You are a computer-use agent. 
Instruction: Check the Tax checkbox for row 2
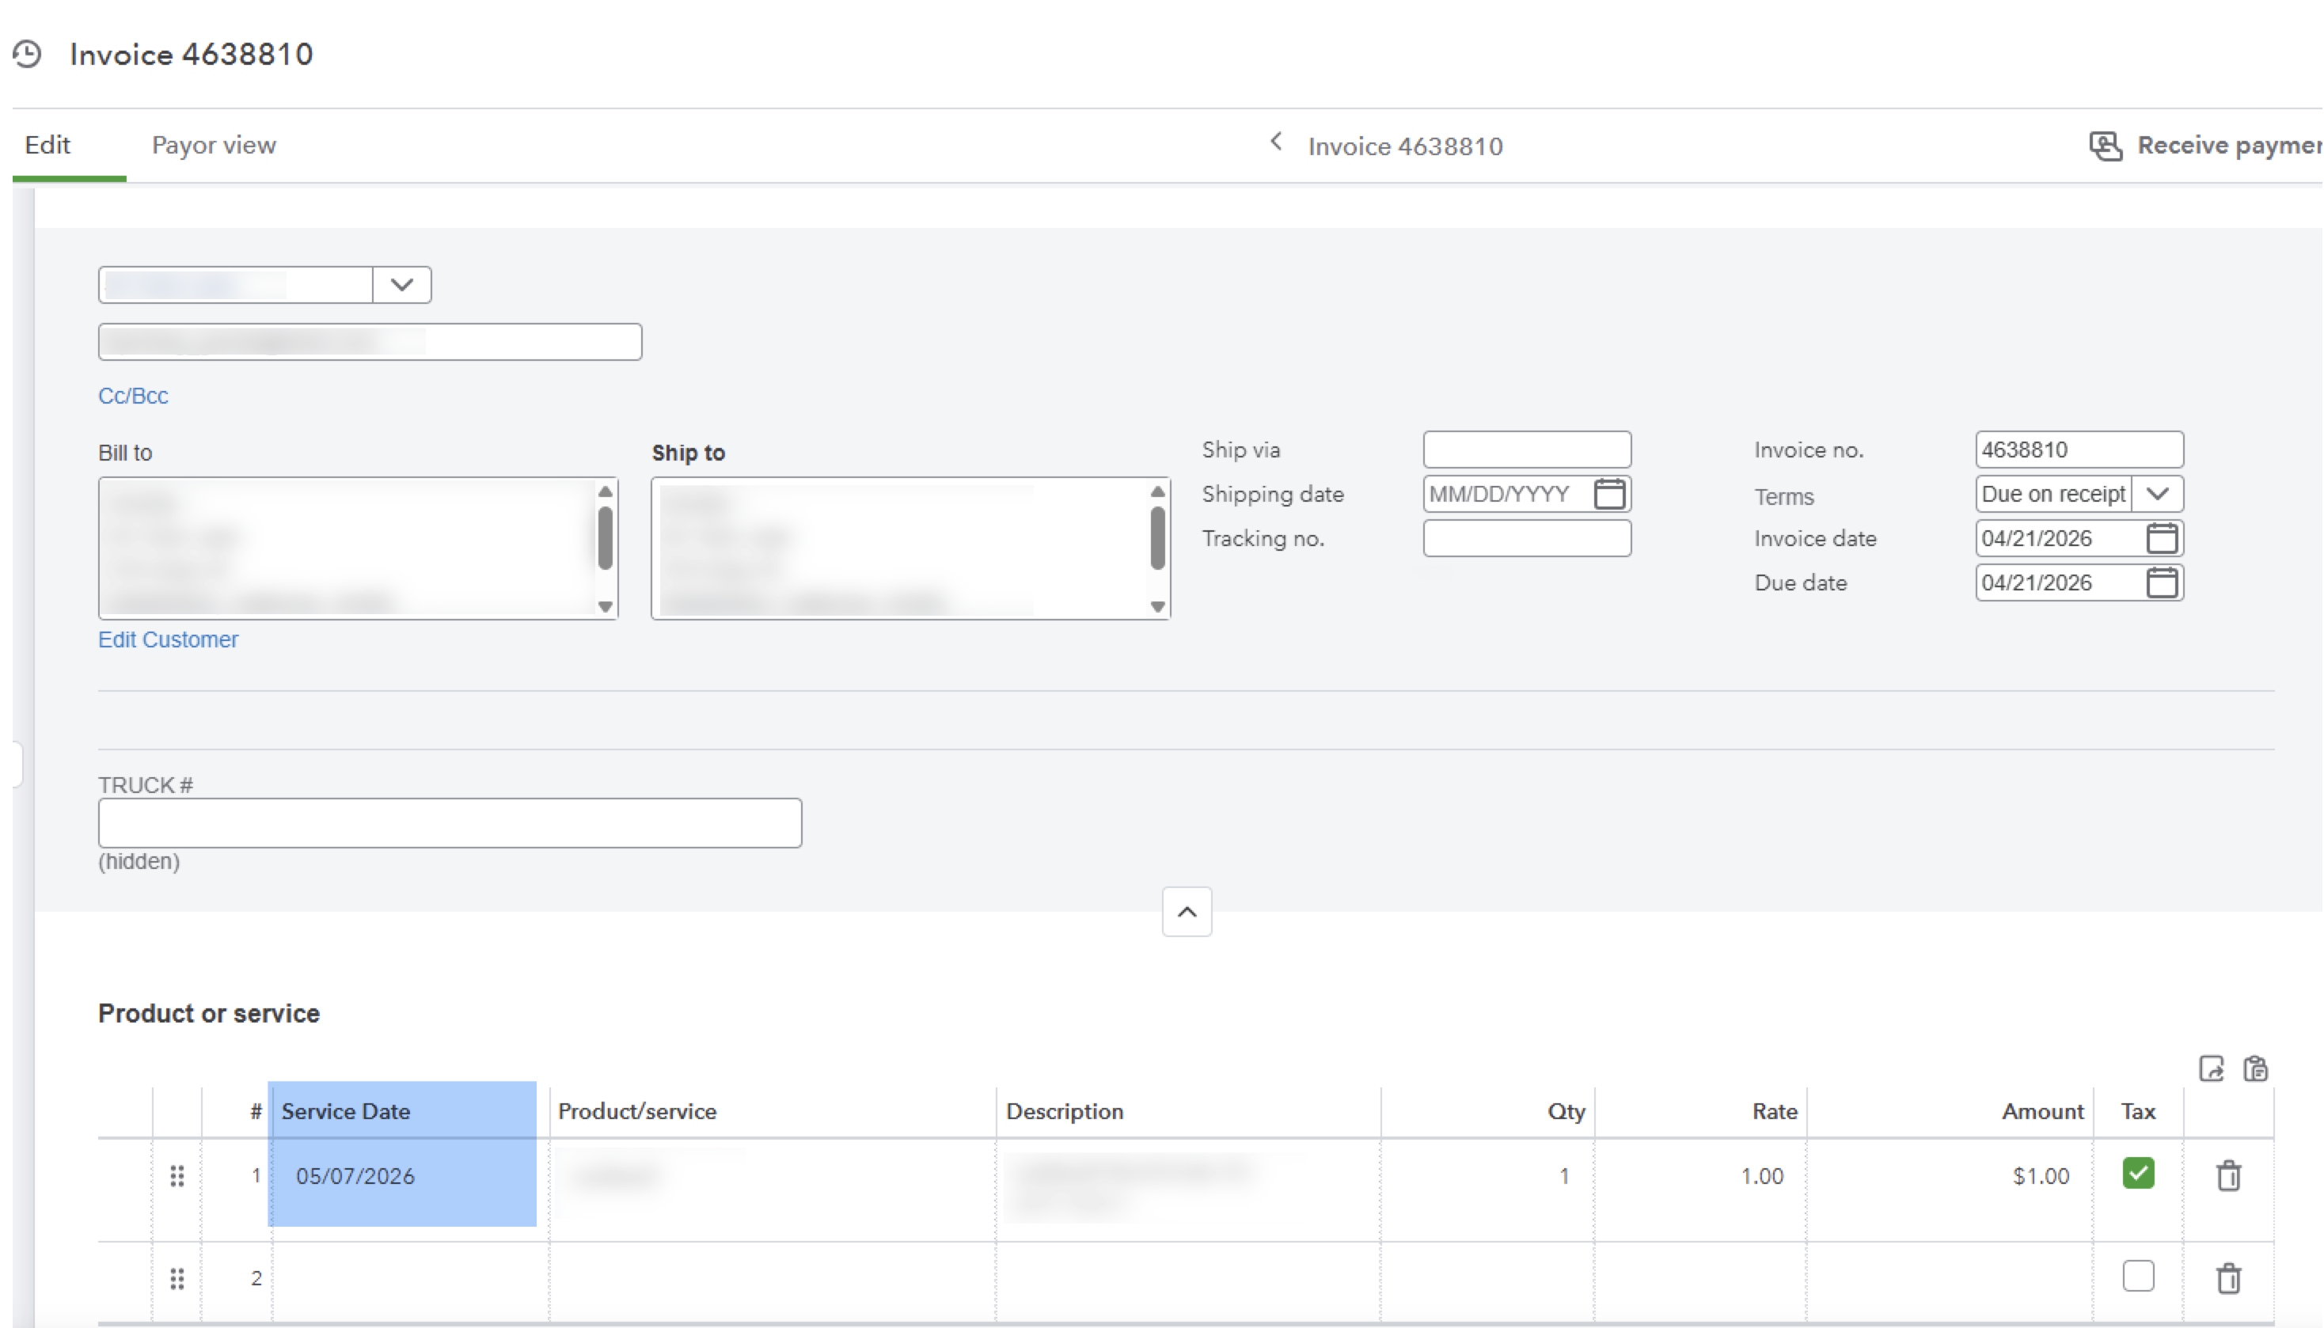[x=2138, y=1276]
